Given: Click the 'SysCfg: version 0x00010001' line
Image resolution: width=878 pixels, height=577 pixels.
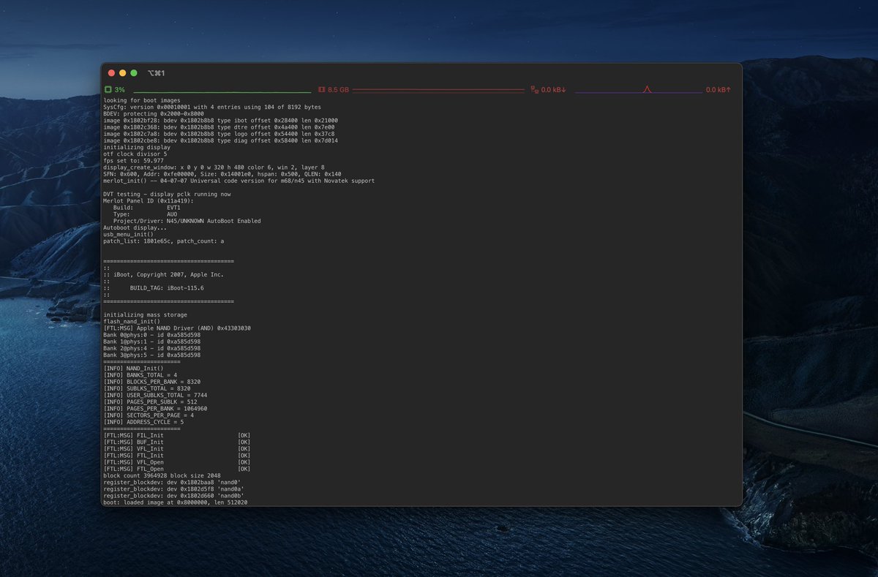Looking at the screenshot, I should click(212, 107).
